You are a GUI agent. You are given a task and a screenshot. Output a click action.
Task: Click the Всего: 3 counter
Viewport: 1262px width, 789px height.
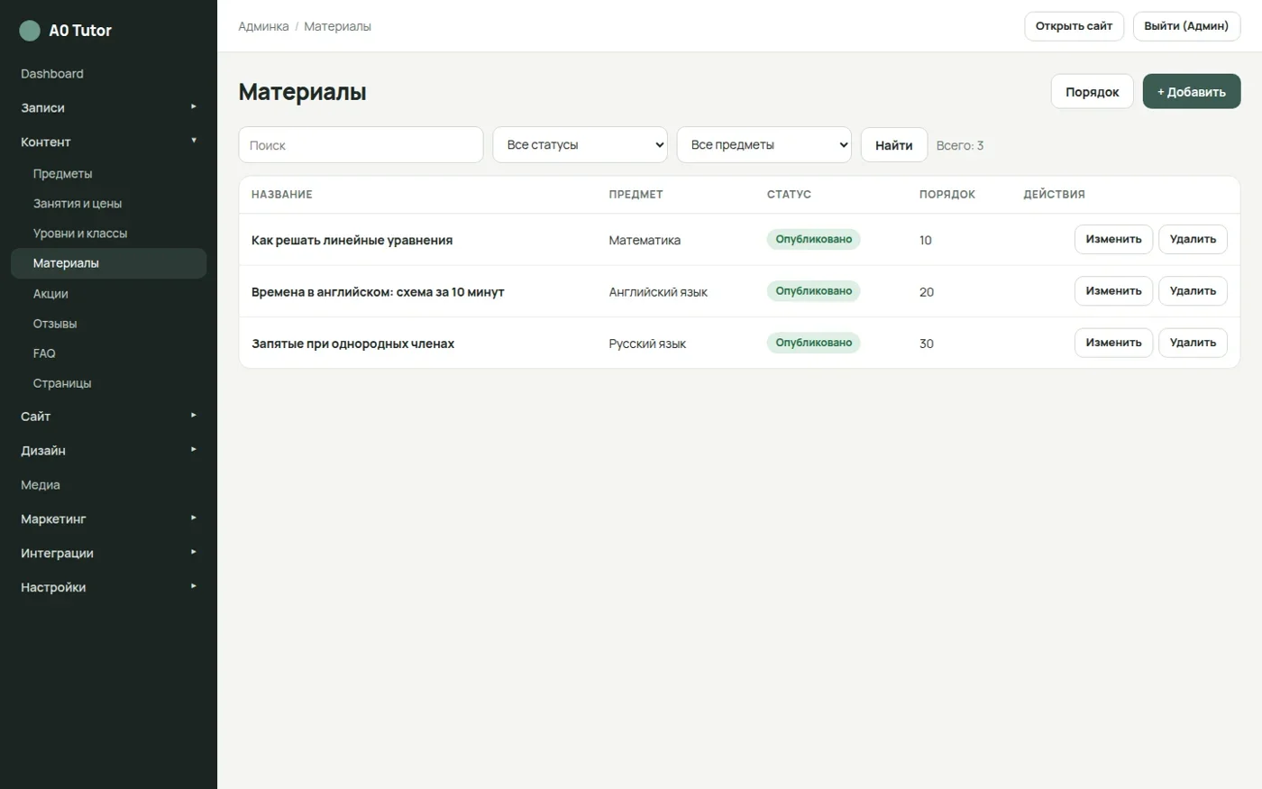[x=959, y=145]
